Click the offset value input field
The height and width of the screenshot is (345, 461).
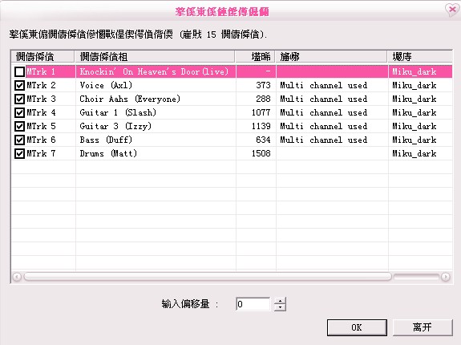point(253,304)
